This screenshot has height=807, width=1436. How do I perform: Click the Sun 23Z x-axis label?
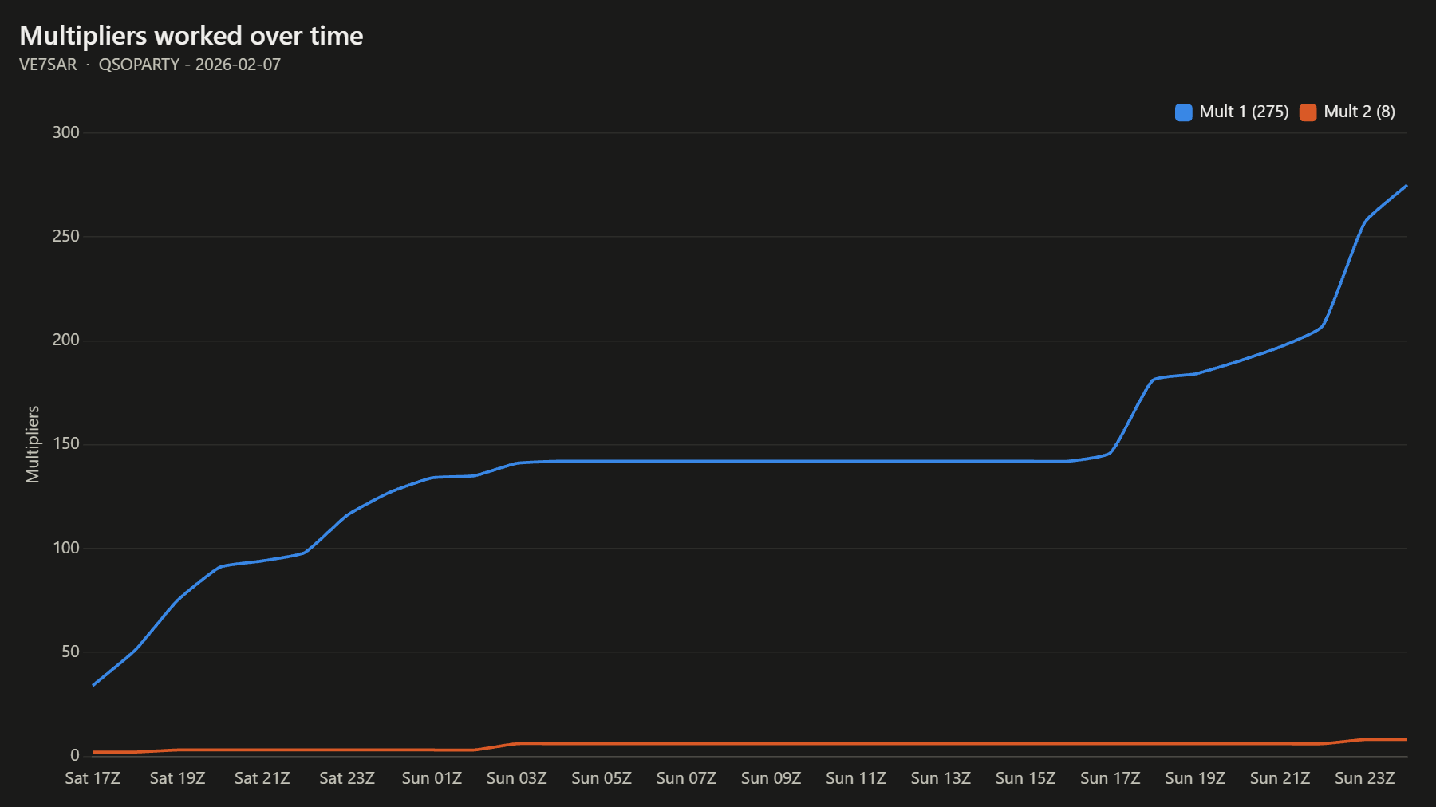tap(1365, 778)
